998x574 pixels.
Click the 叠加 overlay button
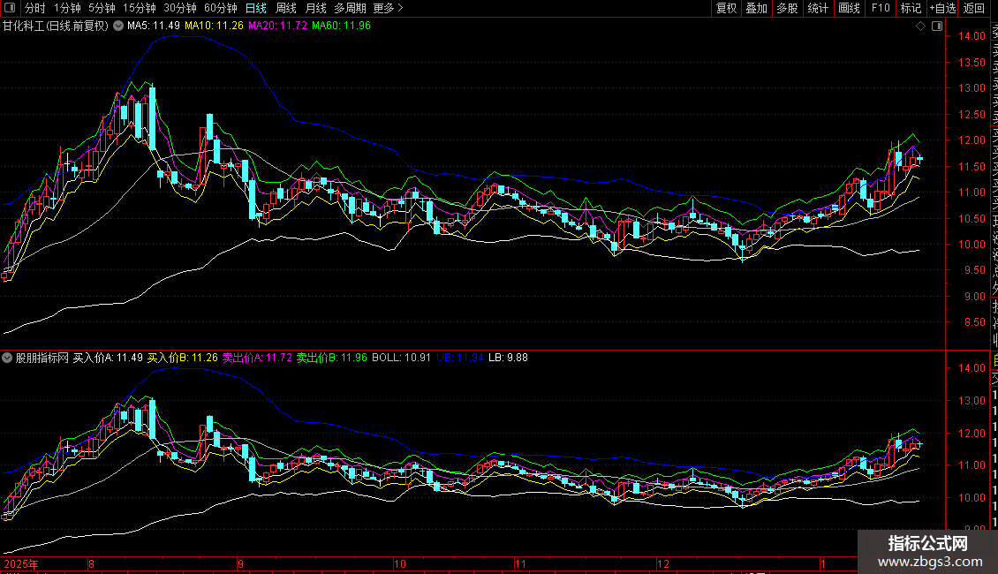click(756, 8)
